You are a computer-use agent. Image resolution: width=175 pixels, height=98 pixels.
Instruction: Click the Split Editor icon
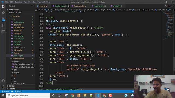[x=169, y=6]
